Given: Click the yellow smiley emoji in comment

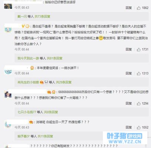Looking at the screenshot, I should point(101,38).
